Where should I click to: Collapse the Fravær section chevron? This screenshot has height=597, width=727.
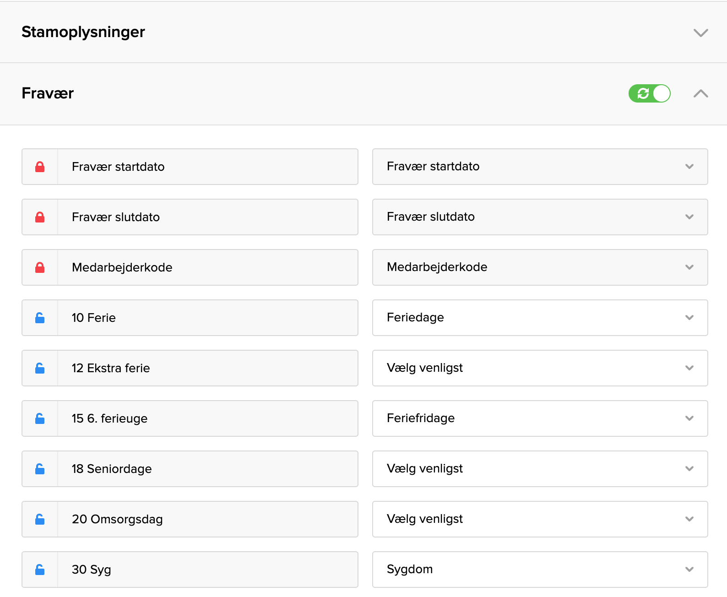pos(700,93)
